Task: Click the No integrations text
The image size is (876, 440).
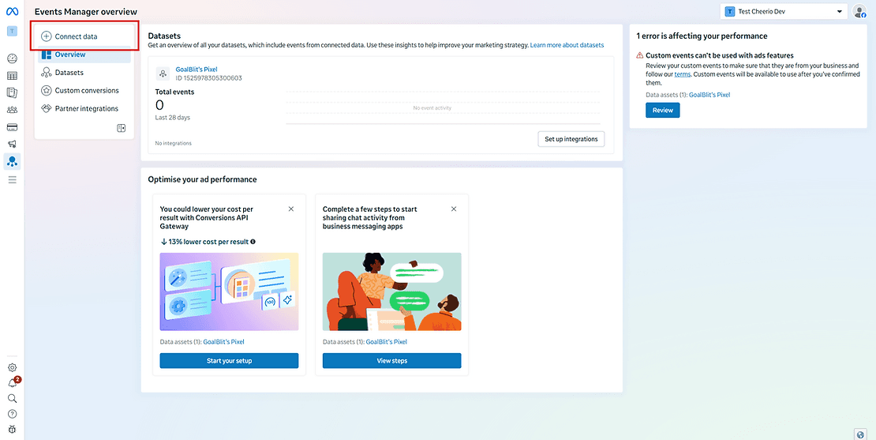Action: (173, 143)
